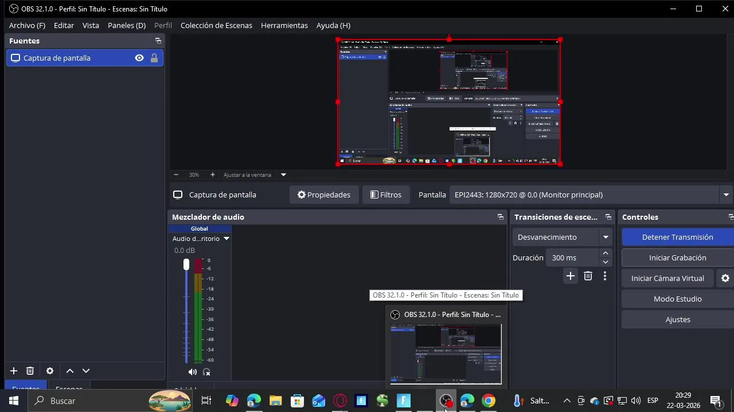734x412 pixels.
Task: Click the Duración 300 ms field
Action: coord(572,257)
